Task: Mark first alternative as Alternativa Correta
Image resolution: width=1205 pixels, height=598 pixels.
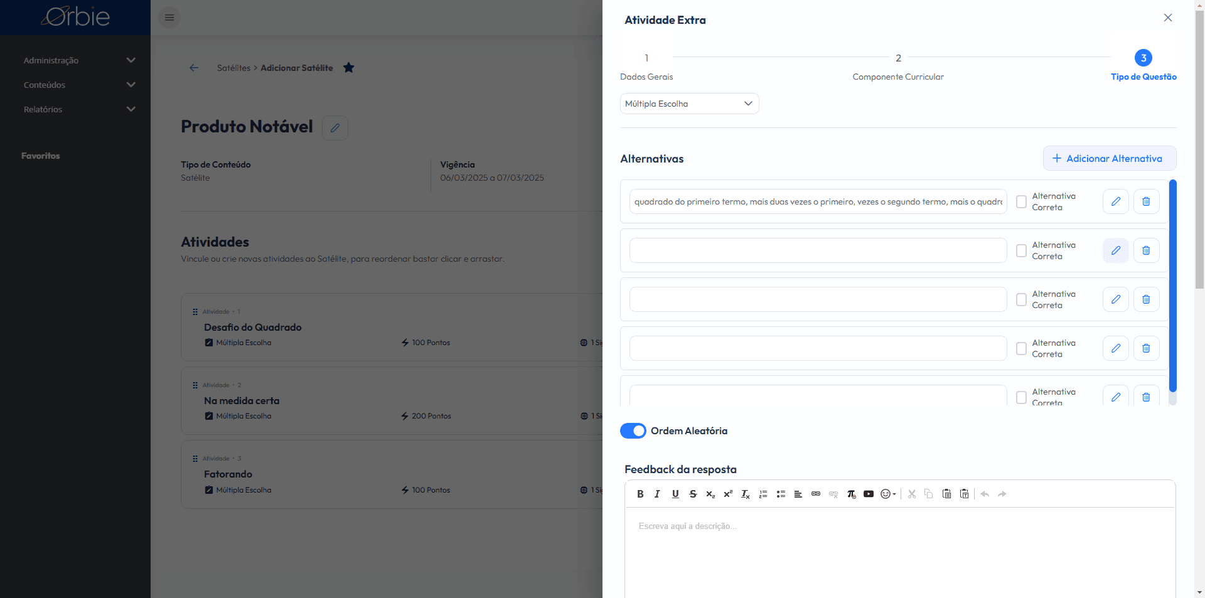Action: pyautogui.click(x=1021, y=201)
